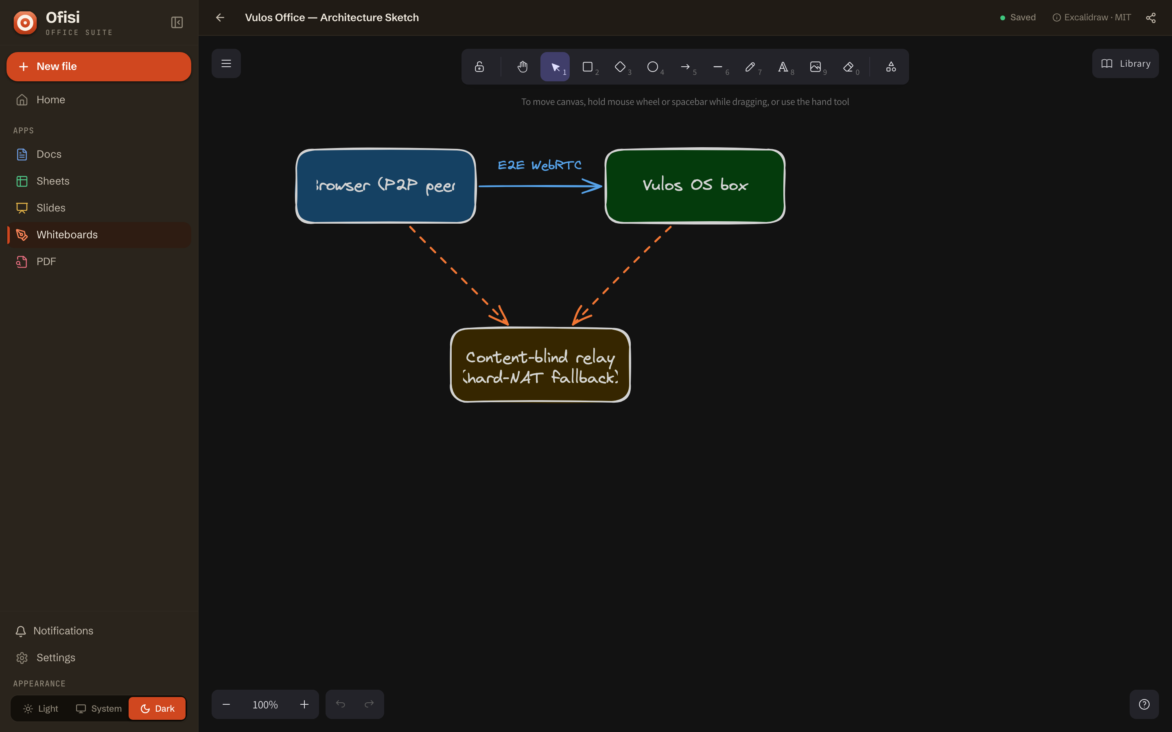Click the document title text
This screenshot has width=1172, height=732.
point(332,17)
